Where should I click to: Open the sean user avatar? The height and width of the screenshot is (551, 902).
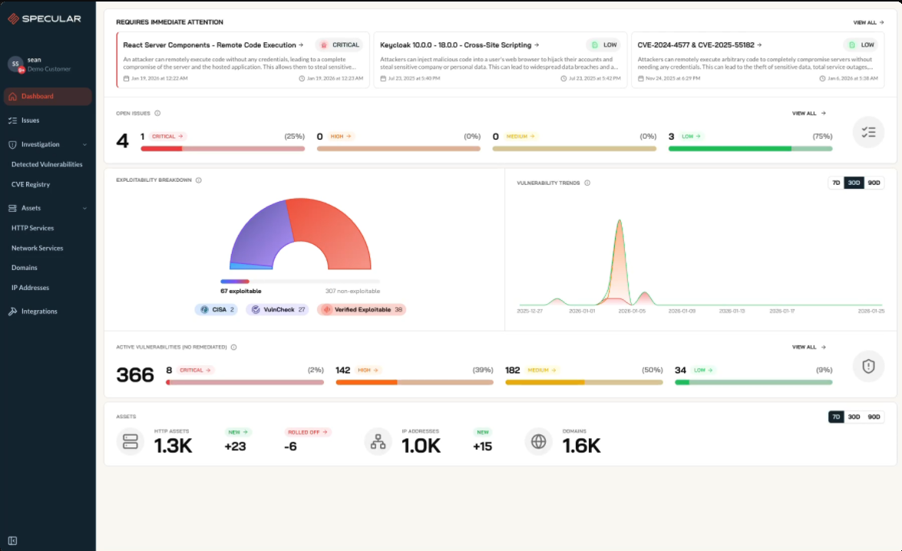point(15,64)
